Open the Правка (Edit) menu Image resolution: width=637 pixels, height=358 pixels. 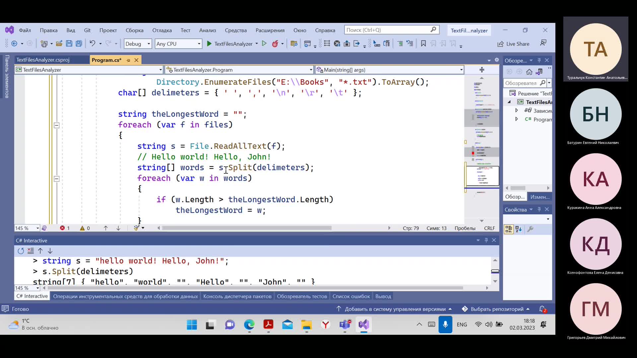point(49,30)
